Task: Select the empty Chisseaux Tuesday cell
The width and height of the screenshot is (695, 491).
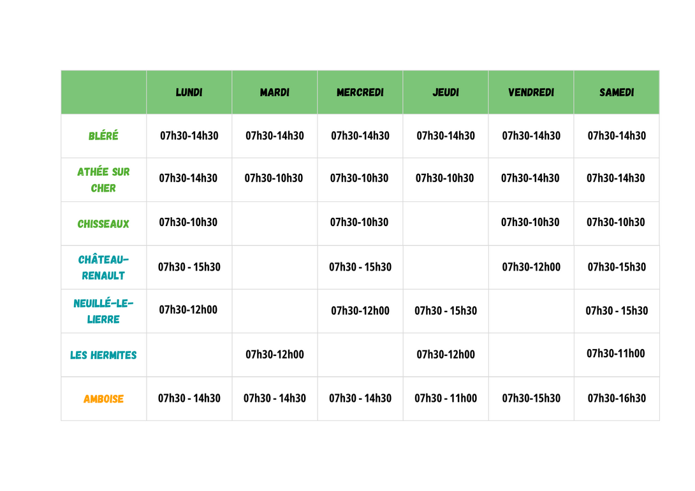Action: point(274,224)
